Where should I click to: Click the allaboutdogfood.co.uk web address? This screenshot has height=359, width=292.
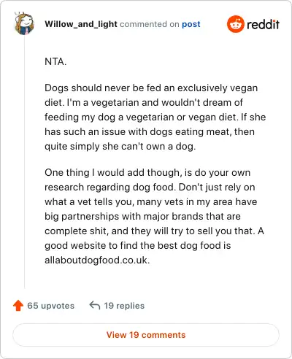click(x=97, y=260)
